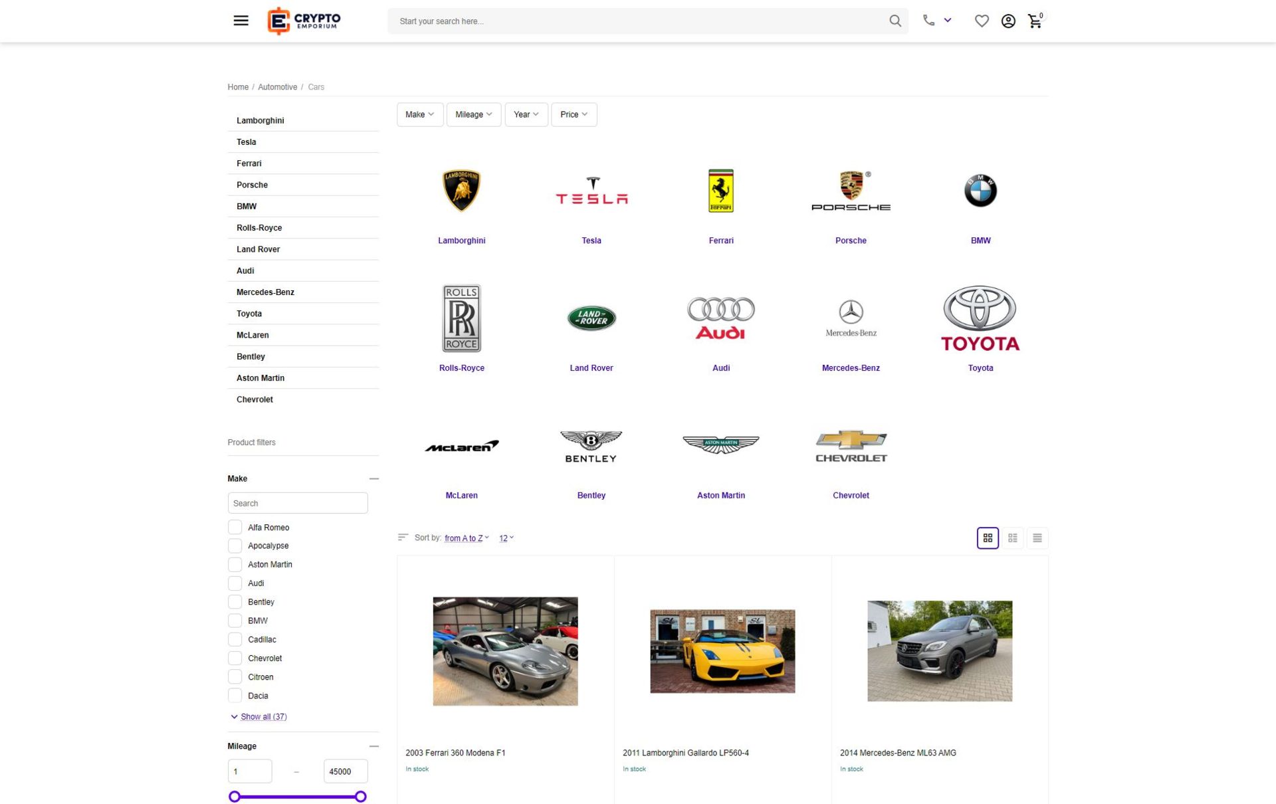Click the Make filter search box
The height and width of the screenshot is (804, 1276).
tap(298, 503)
